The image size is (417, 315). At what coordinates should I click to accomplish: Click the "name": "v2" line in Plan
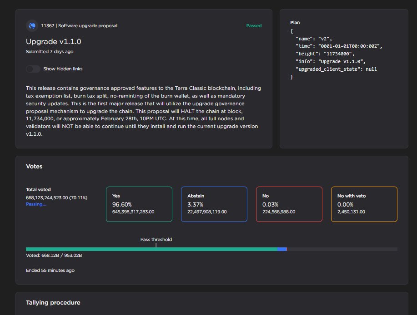tap(314, 39)
